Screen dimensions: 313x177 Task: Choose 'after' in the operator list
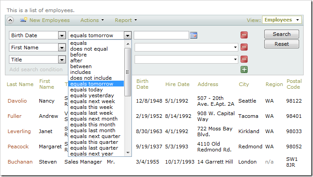[96, 60]
